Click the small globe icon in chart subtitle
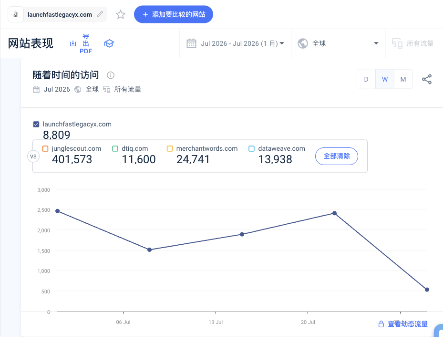Screen dimensions: 443x354 point(78,89)
